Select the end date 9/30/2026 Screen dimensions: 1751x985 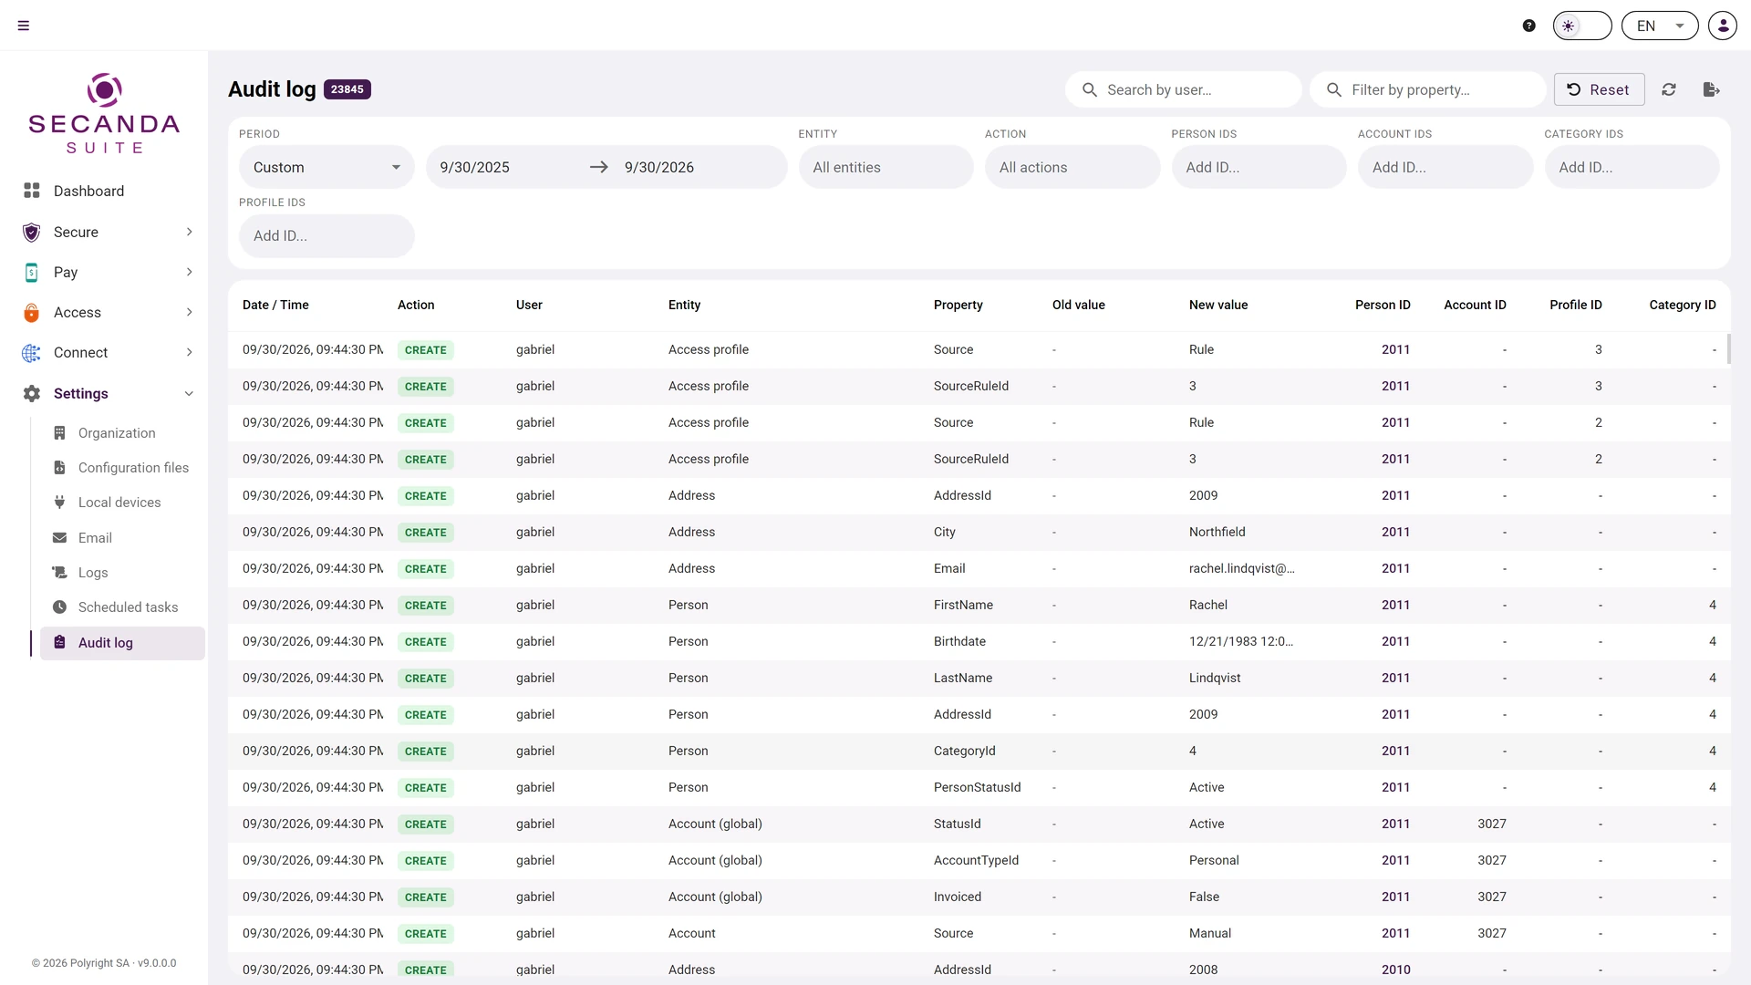click(659, 168)
